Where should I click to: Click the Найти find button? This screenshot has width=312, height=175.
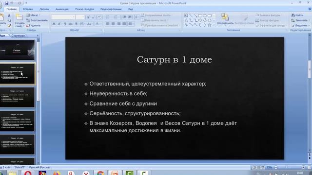click(297, 15)
